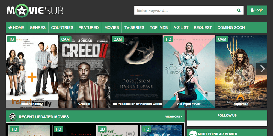This screenshot has height=136, width=273.
Task: Open the Countries menu
Action: pyautogui.click(x=62, y=27)
